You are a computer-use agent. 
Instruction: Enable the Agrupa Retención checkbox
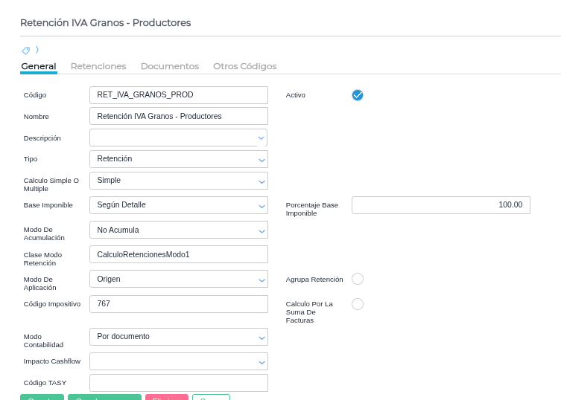pos(358,279)
